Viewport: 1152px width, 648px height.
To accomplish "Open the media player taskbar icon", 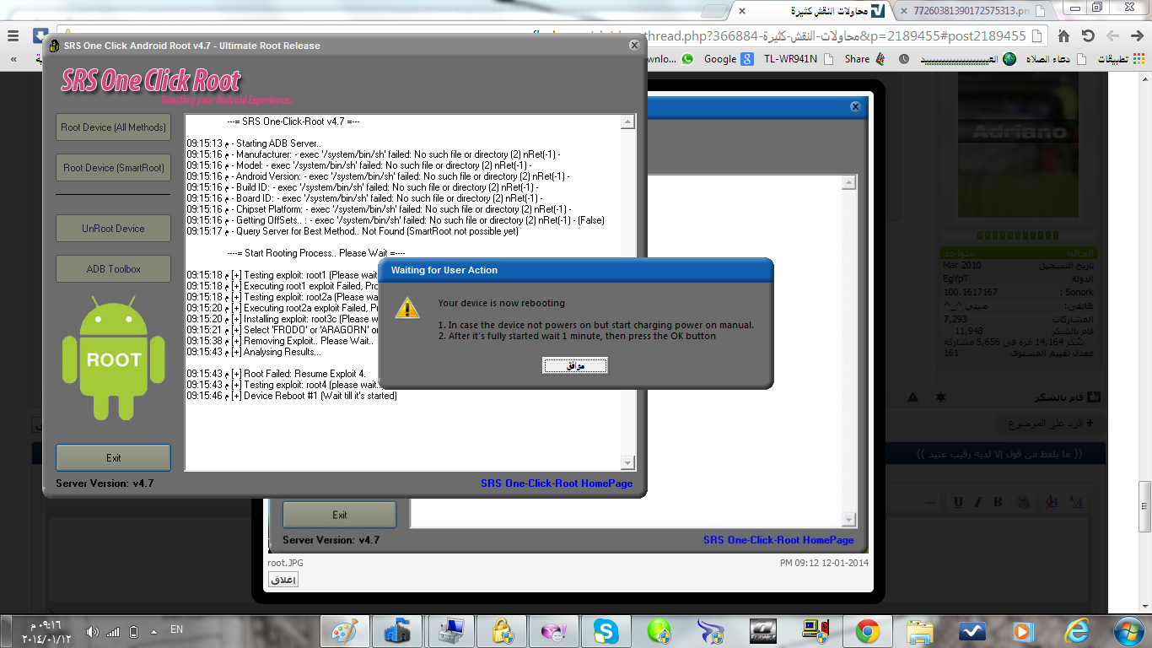I will tap(1023, 630).
